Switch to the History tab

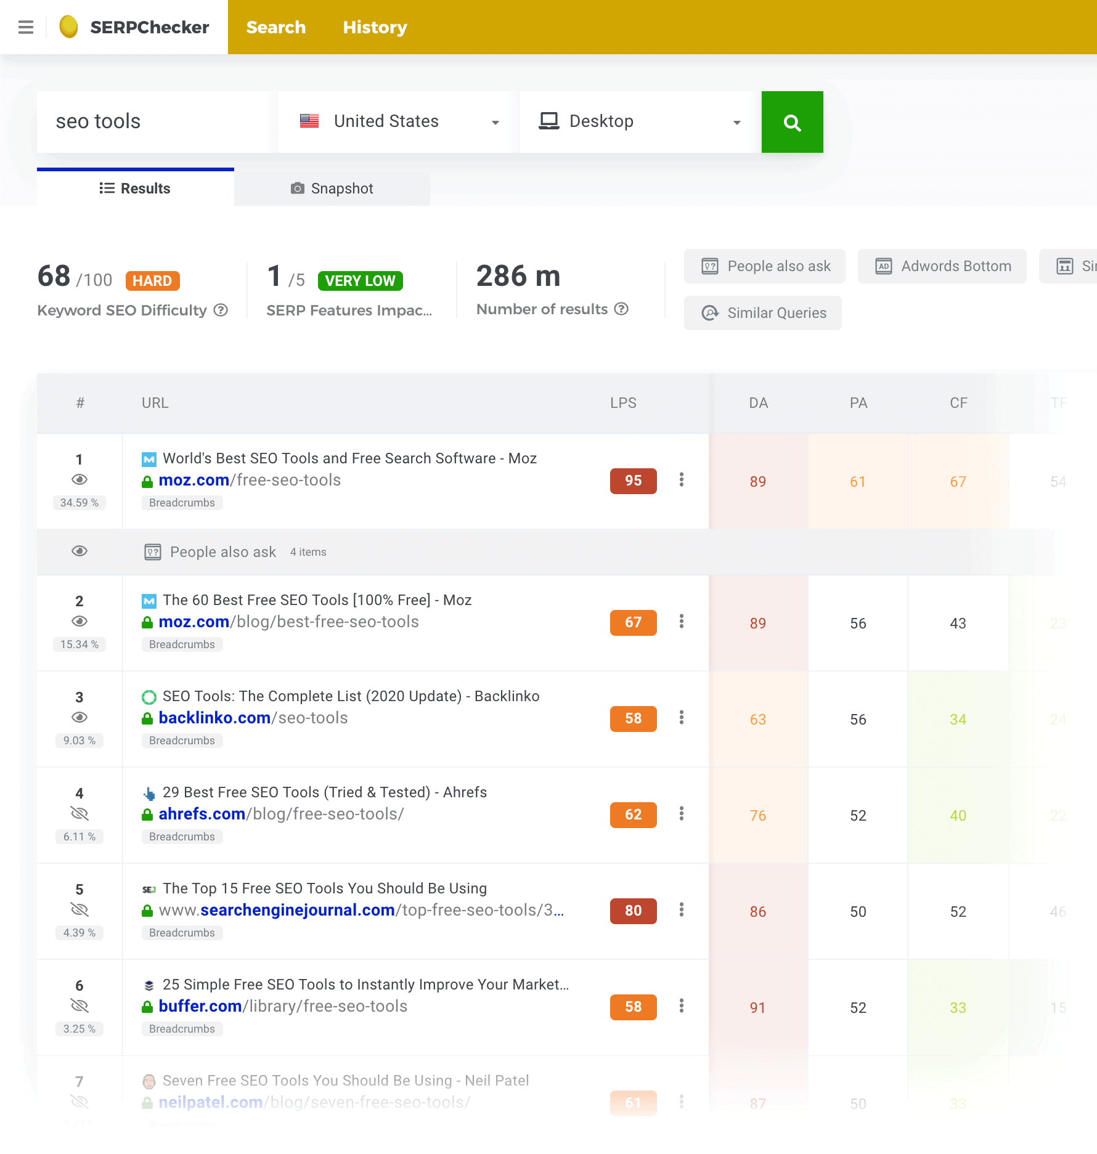point(375,27)
